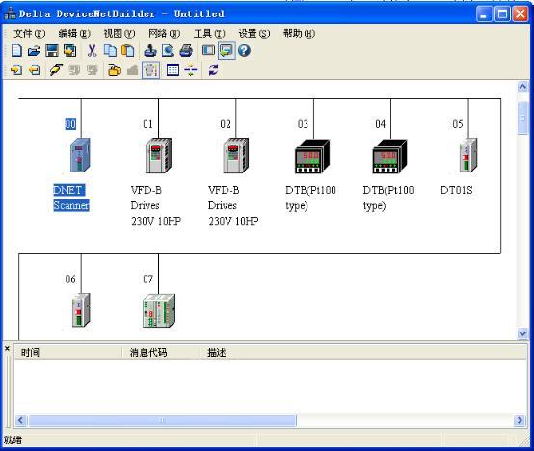The height and width of the screenshot is (451, 534).
Task: Open the 网络(N) menu
Action: click(165, 34)
